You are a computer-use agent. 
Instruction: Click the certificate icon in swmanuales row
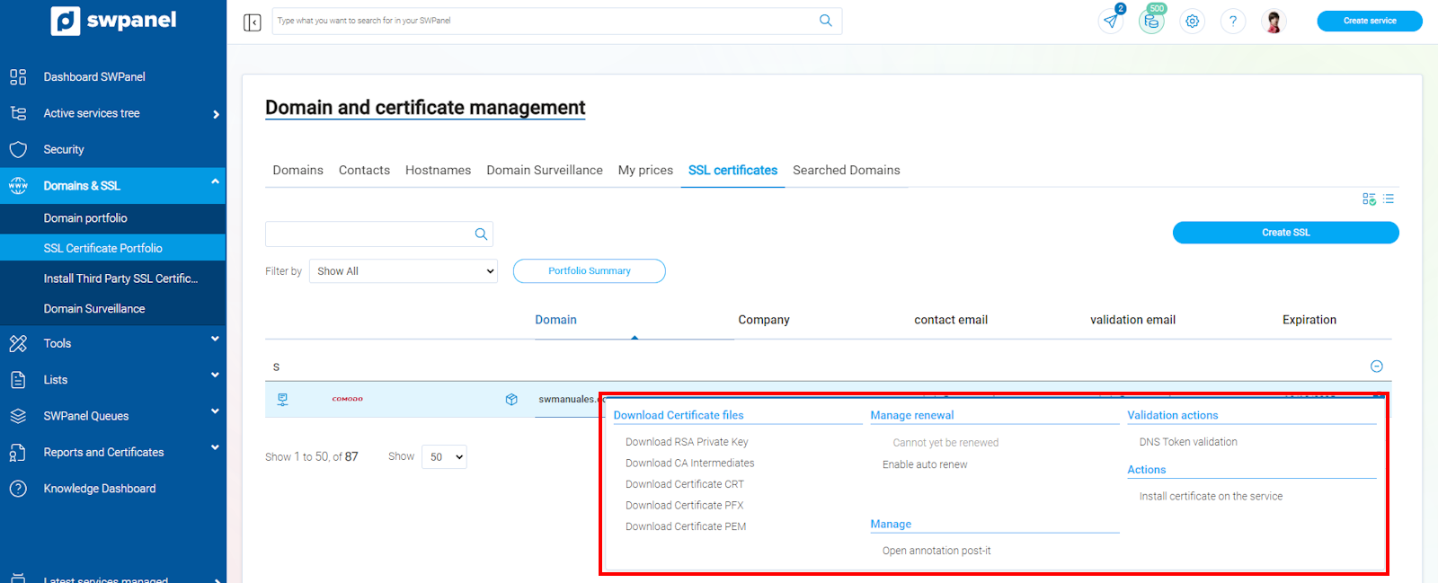(x=282, y=400)
